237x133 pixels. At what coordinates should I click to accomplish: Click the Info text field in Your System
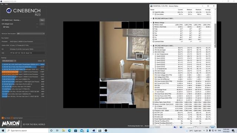click(27, 53)
